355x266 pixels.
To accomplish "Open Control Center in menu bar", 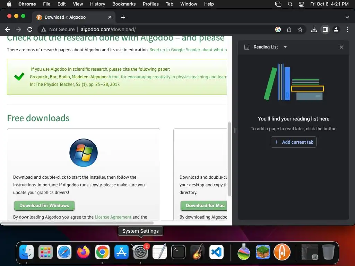I will pos(302,4).
